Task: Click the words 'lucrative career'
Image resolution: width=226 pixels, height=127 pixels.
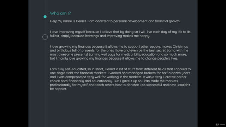Action: point(174,77)
